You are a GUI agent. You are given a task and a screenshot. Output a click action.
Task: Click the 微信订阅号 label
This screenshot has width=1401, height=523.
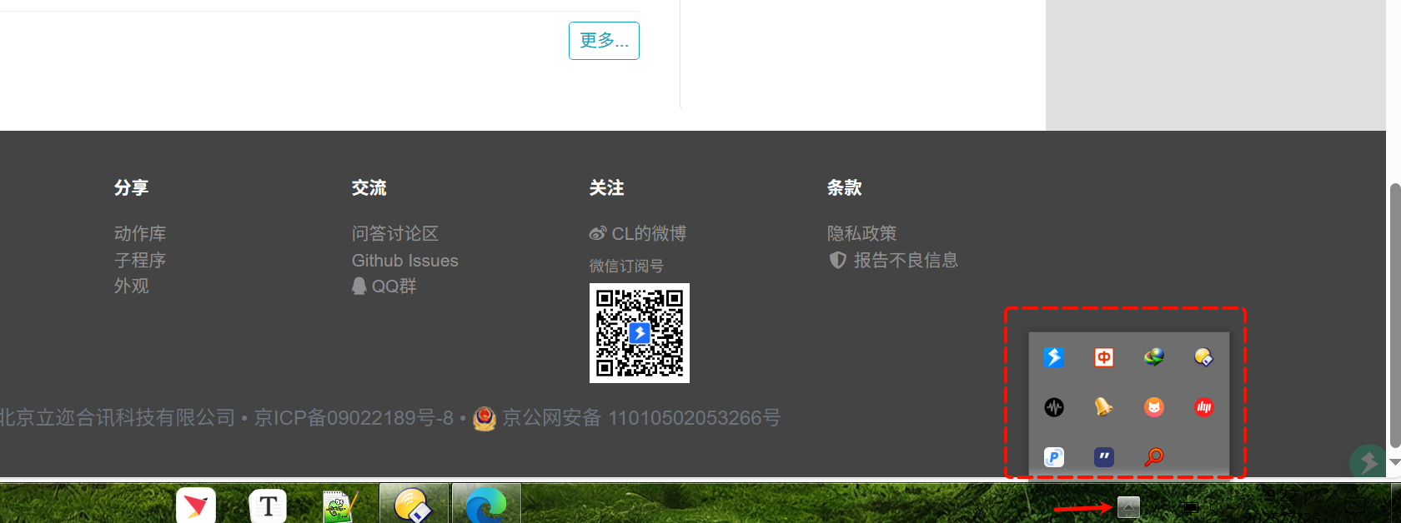point(626,266)
